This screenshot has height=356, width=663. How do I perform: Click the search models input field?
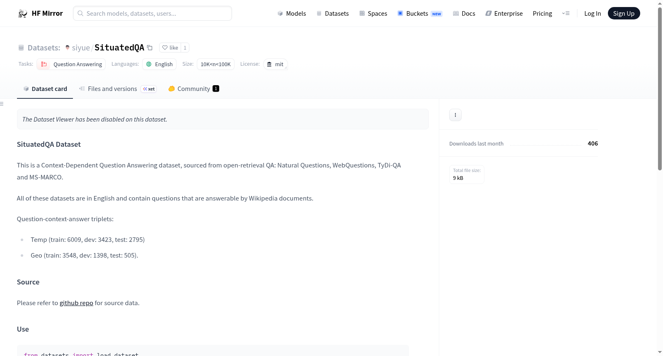pos(152,13)
